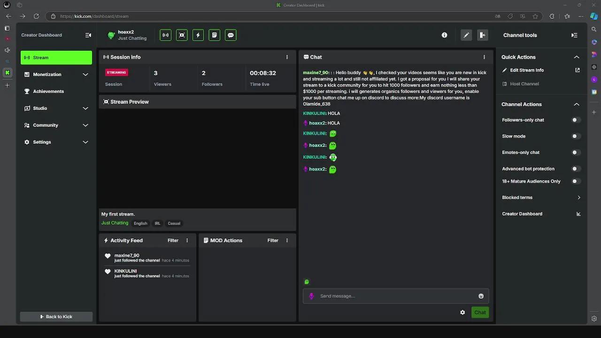Click the chat bubble icon in header
Screen dimensions: 601x338
click(231, 35)
